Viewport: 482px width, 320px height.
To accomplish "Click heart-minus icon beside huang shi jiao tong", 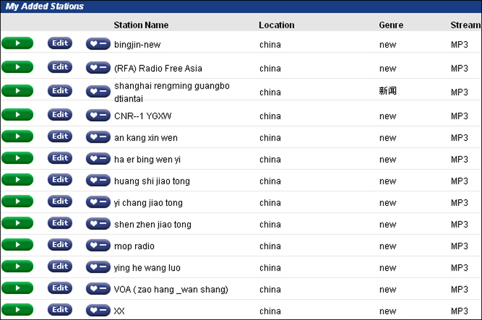I will [98, 181].
